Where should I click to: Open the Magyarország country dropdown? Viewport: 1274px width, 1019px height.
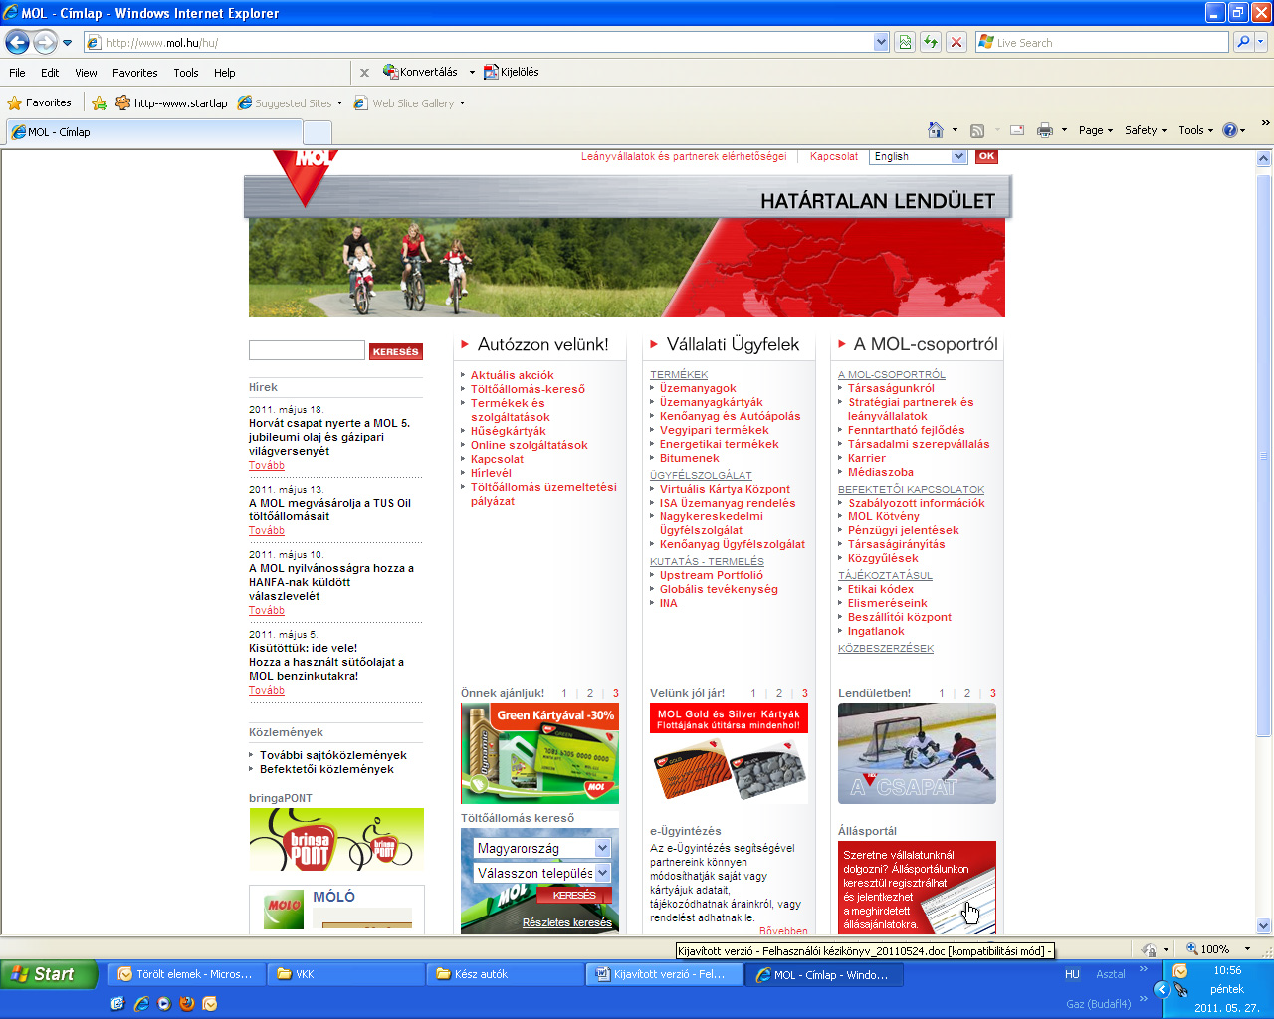click(x=602, y=848)
